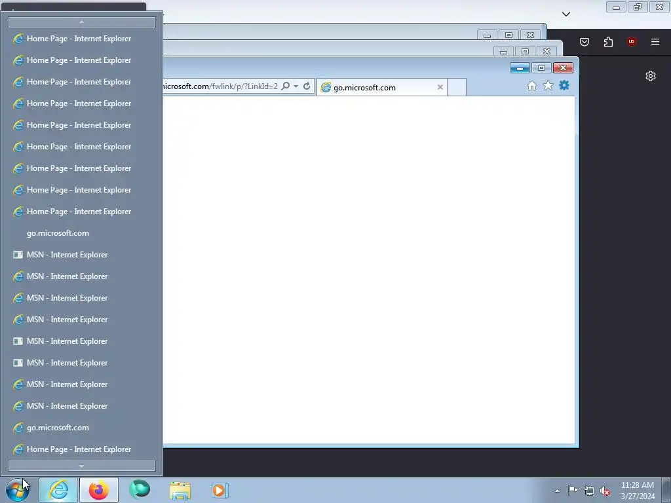Select the go.microsoft.com tab
Screen dimensions: 671x503
click(382, 87)
